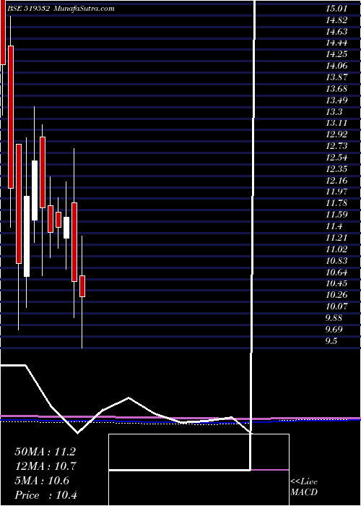Click the 11.97 price axis label

click(336, 192)
